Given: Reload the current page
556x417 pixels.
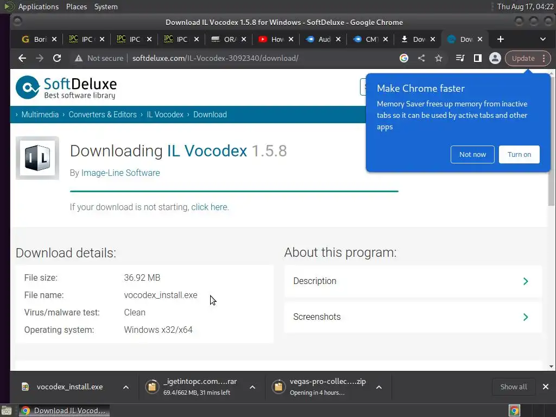Looking at the screenshot, I should click(56, 58).
